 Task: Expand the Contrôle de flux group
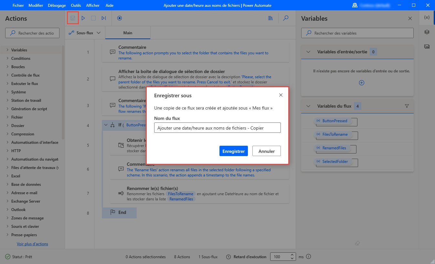[x=7, y=75]
